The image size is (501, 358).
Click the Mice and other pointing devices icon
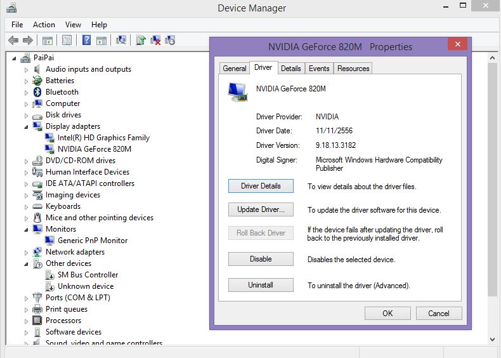coord(37,218)
